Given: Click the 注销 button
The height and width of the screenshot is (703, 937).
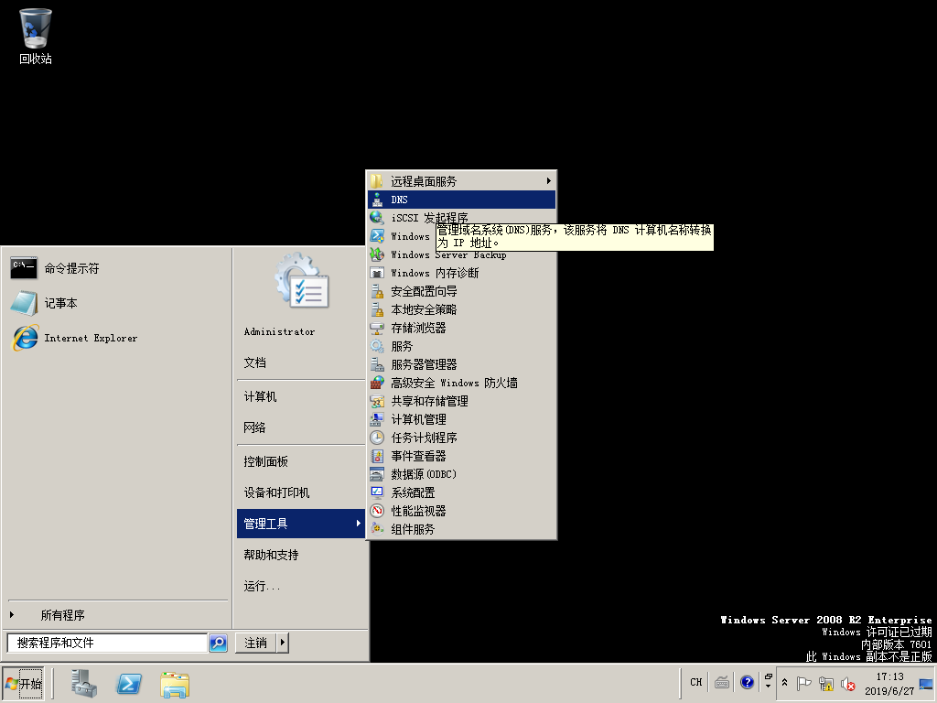Looking at the screenshot, I should (256, 643).
